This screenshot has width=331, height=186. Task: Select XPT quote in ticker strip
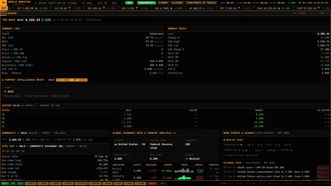[x=32, y=8]
